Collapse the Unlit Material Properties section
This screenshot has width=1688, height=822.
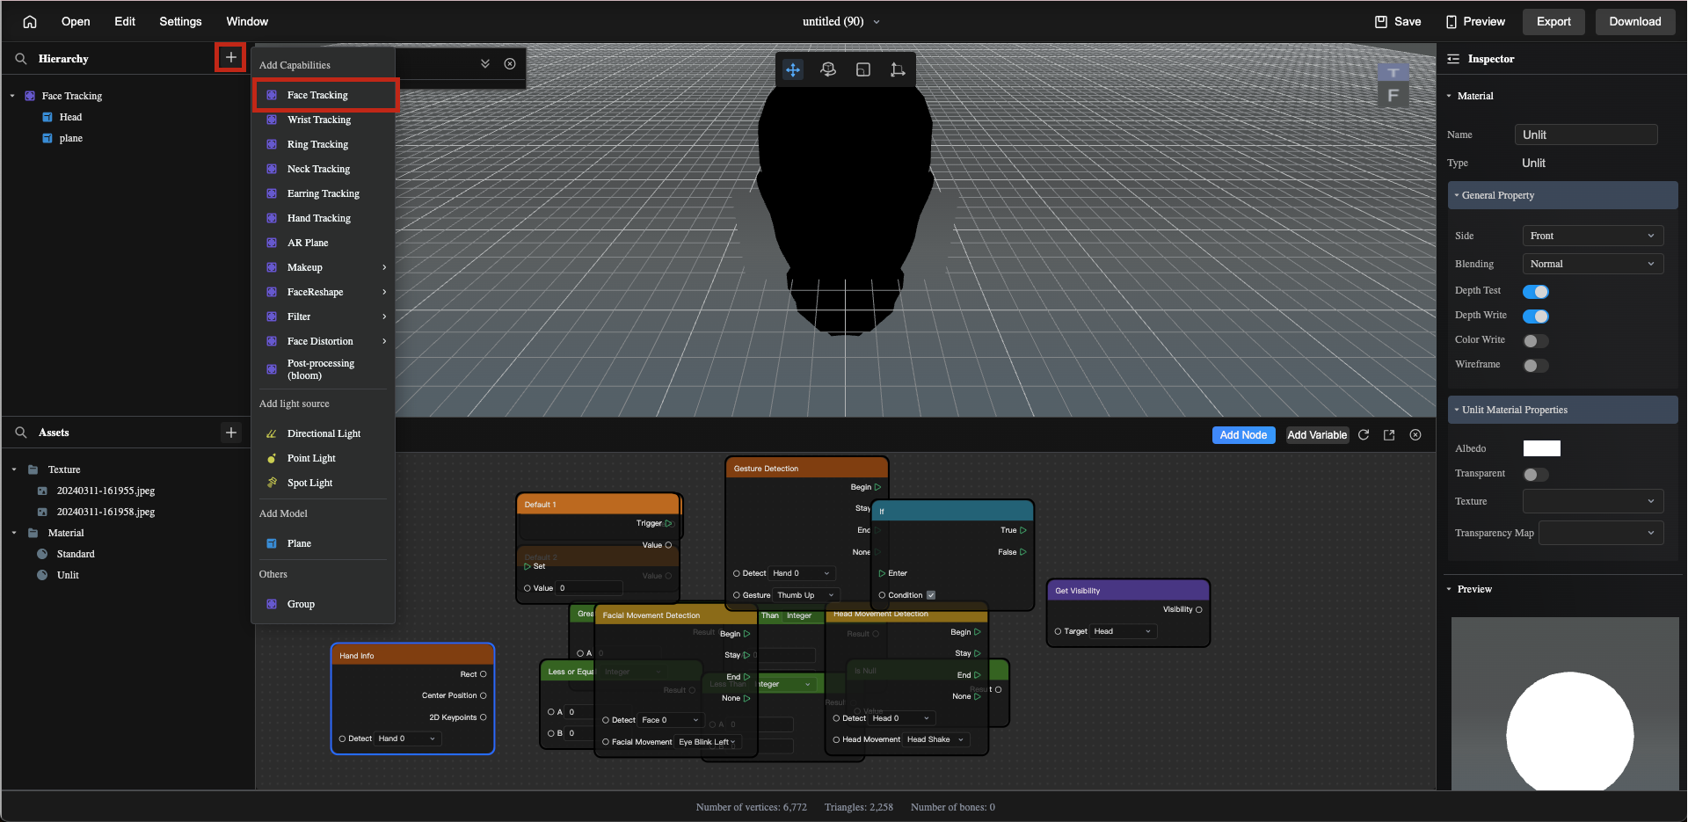tap(1562, 410)
